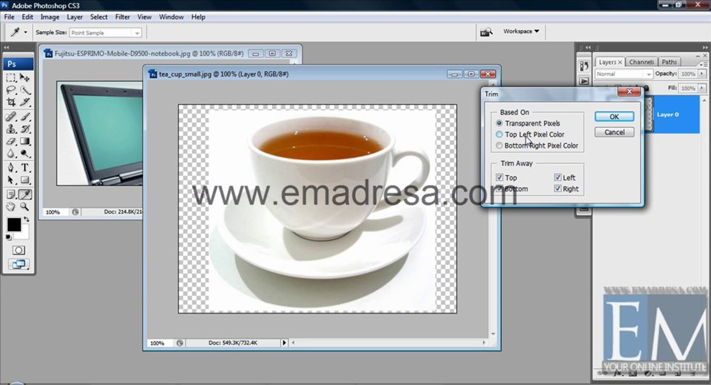The image size is (711, 385).
Task: Switch to the Channels tab
Action: pyautogui.click(x=641, y=62)
